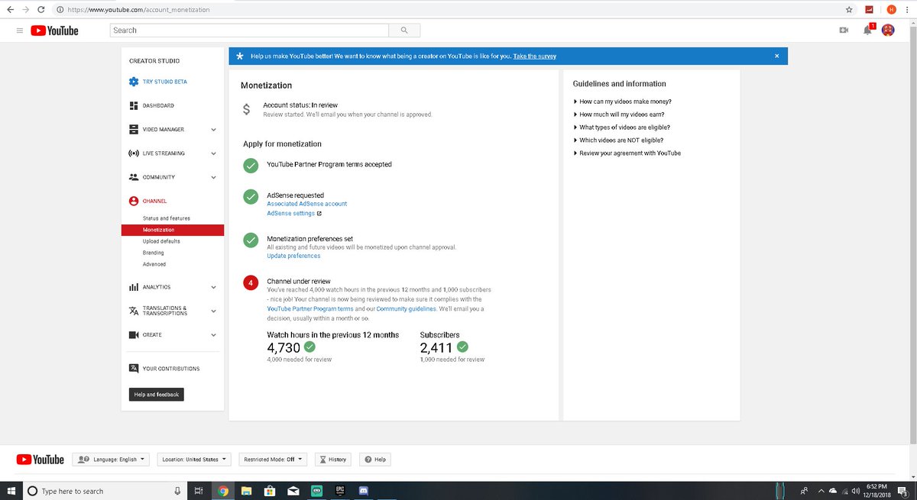Image resolution: width=917 pixels, height=500 pixels.
Task: Click Take the survey link
Action: [535, 56]
